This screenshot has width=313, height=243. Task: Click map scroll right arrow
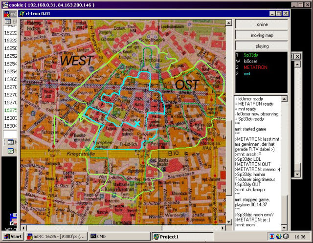[x=223, y=228]
